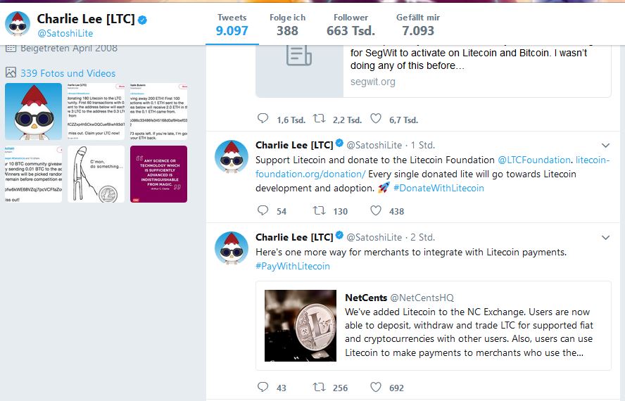
Task: Click the reply icon on SegWit tweet
Action: (x=263, y=118)
